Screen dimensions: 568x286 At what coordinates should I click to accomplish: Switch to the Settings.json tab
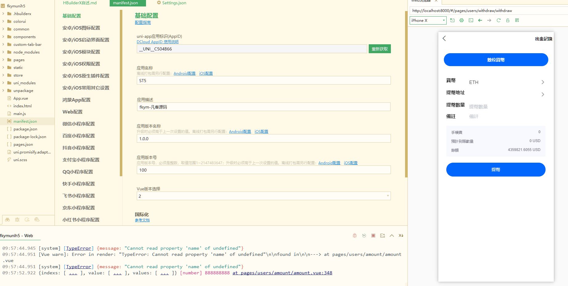(172, 3)
